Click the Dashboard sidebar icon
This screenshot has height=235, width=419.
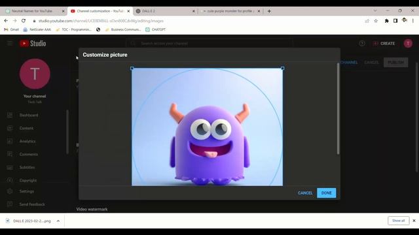(x=10, y=115)
